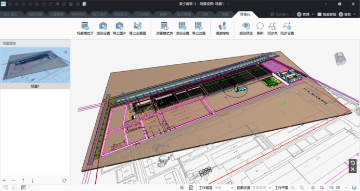Switch to the 项目设置 ribbon tab
This screenshot has height=191, width=360.
click(x=35, y=15)
